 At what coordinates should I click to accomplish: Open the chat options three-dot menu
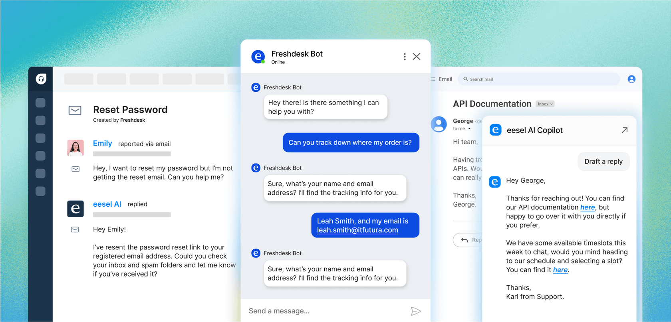tap(405, 57)
